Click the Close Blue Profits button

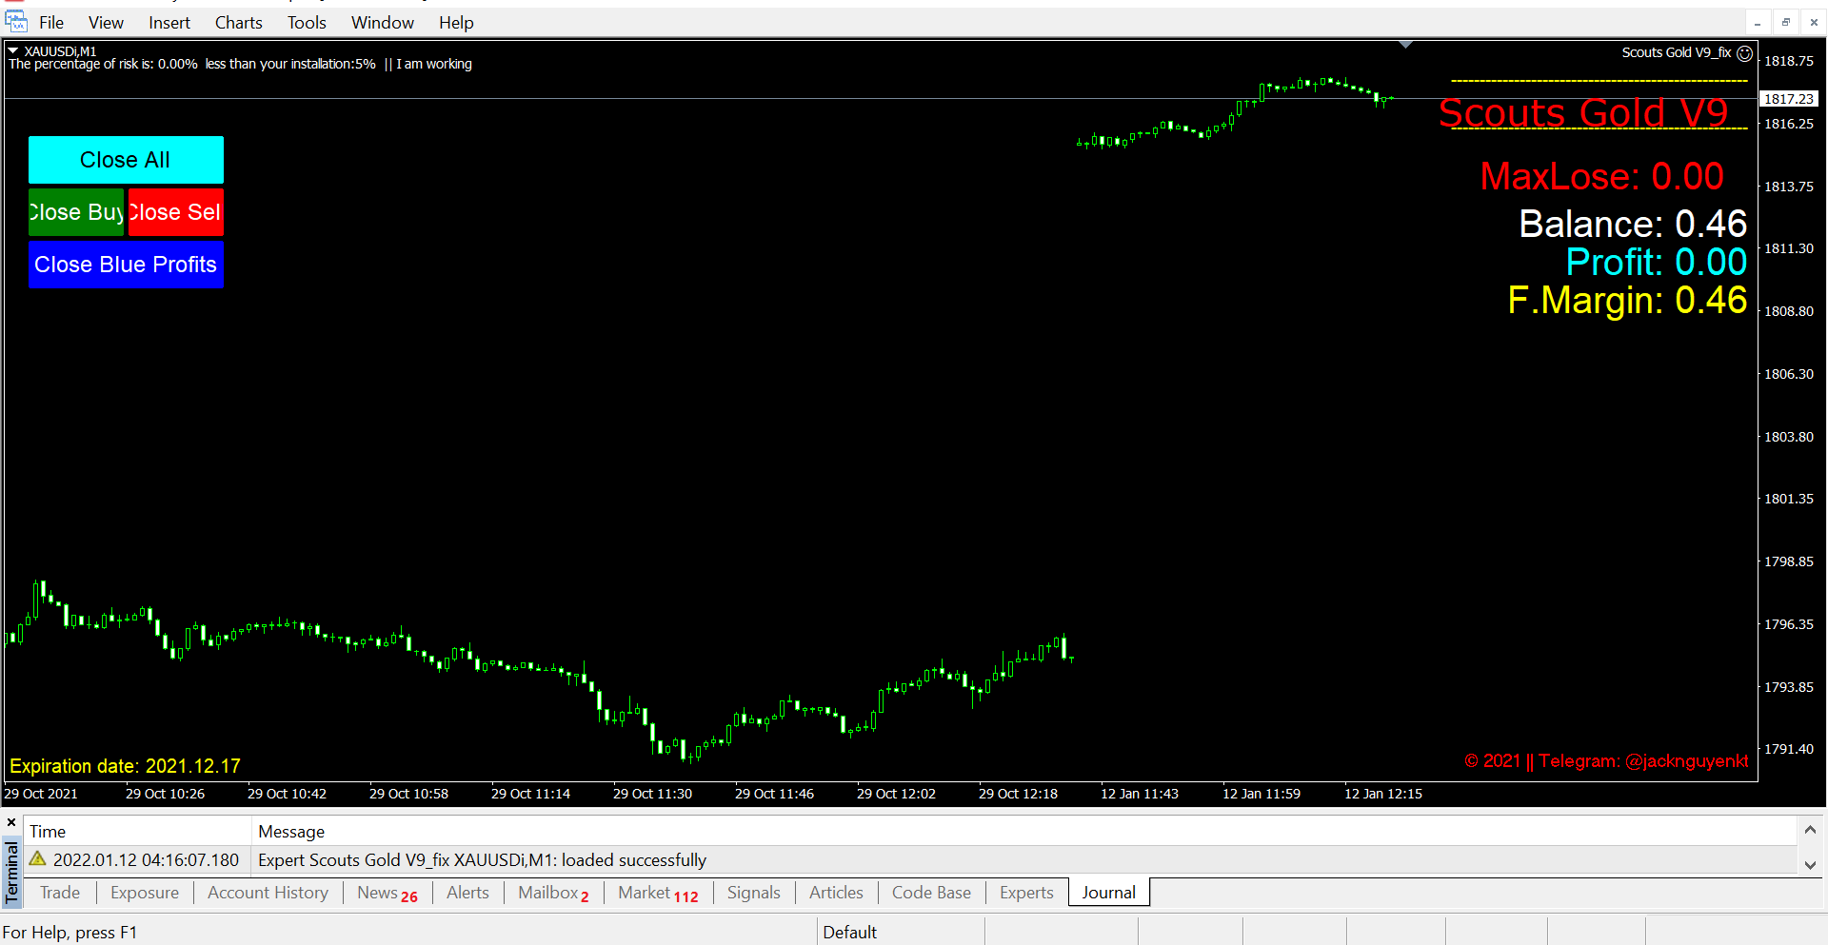click(126, 265)
